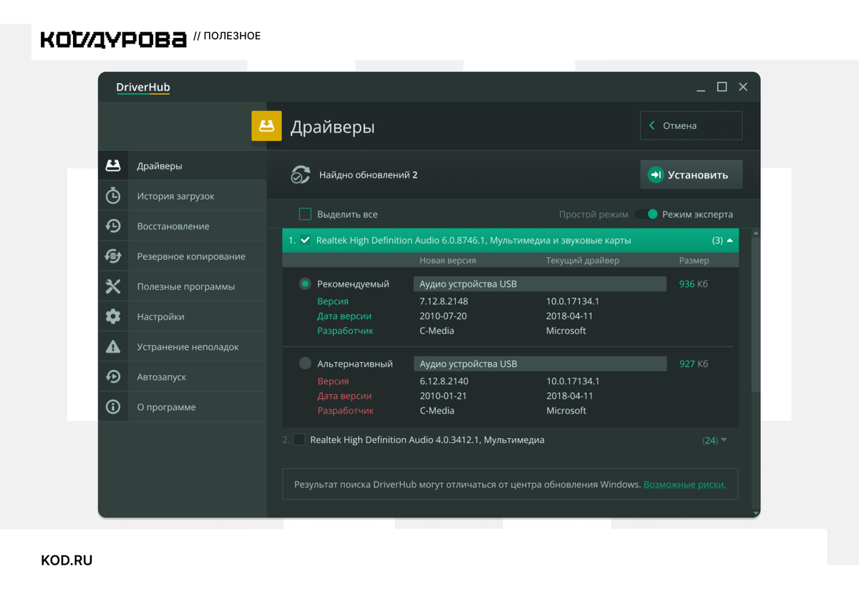Open Резервное копирование section
Image resolution: width=859 pixels, height=589 pixels.
pos(182,256)
